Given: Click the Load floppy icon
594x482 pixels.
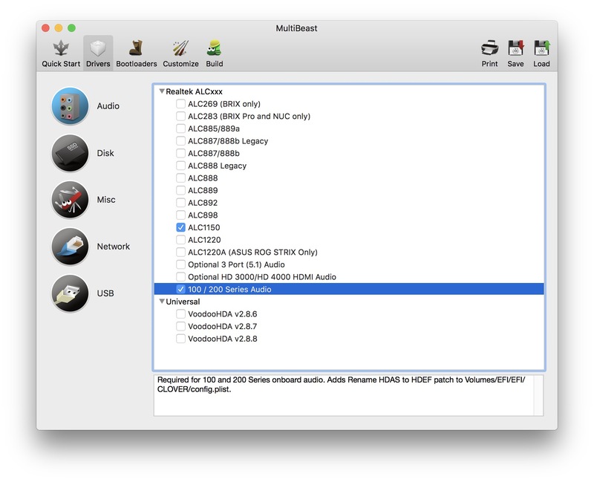Looking at the screenshot, I should tap(541, 48).
